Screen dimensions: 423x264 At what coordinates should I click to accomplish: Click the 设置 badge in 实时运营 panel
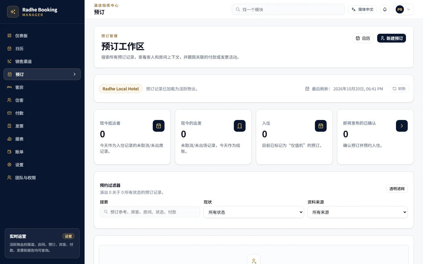pyautogui.click(x=68, y=236)
